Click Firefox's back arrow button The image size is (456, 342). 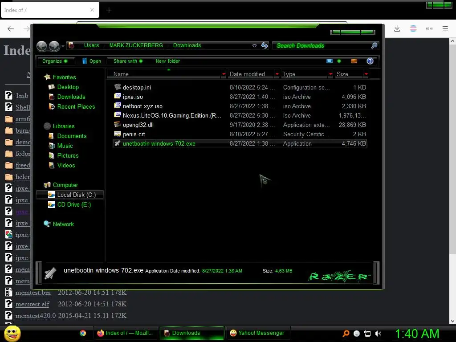(11, 28)
